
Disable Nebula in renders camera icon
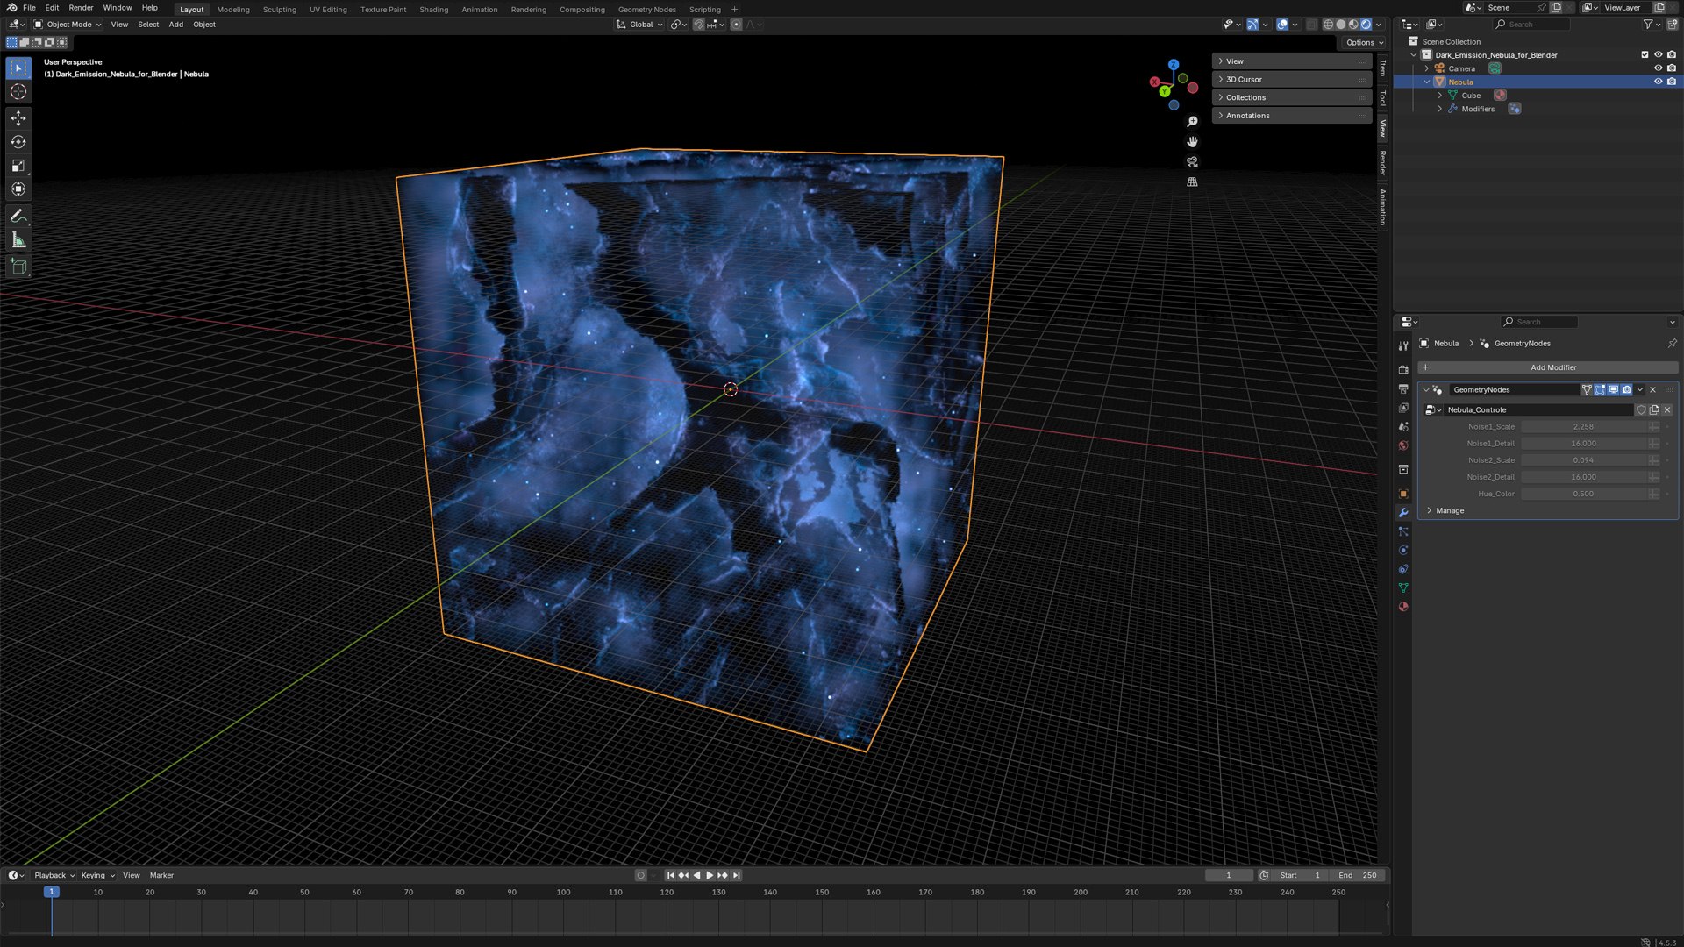(x=1671, y=82)
